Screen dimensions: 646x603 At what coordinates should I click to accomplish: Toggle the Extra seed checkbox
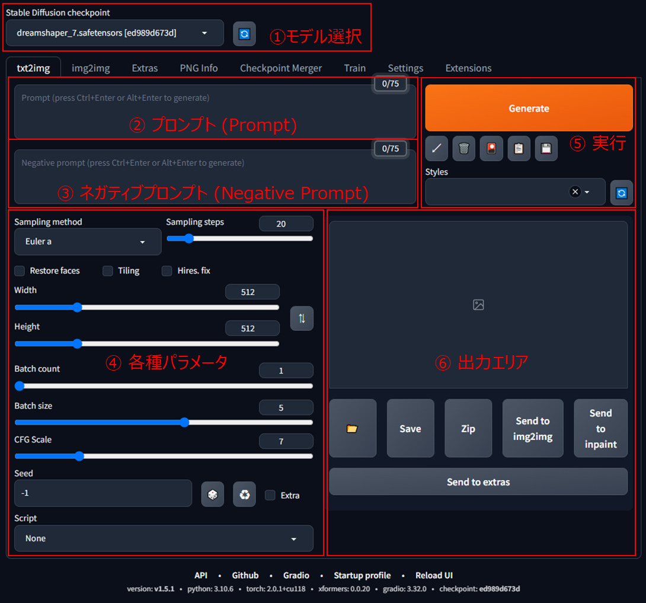270,495
